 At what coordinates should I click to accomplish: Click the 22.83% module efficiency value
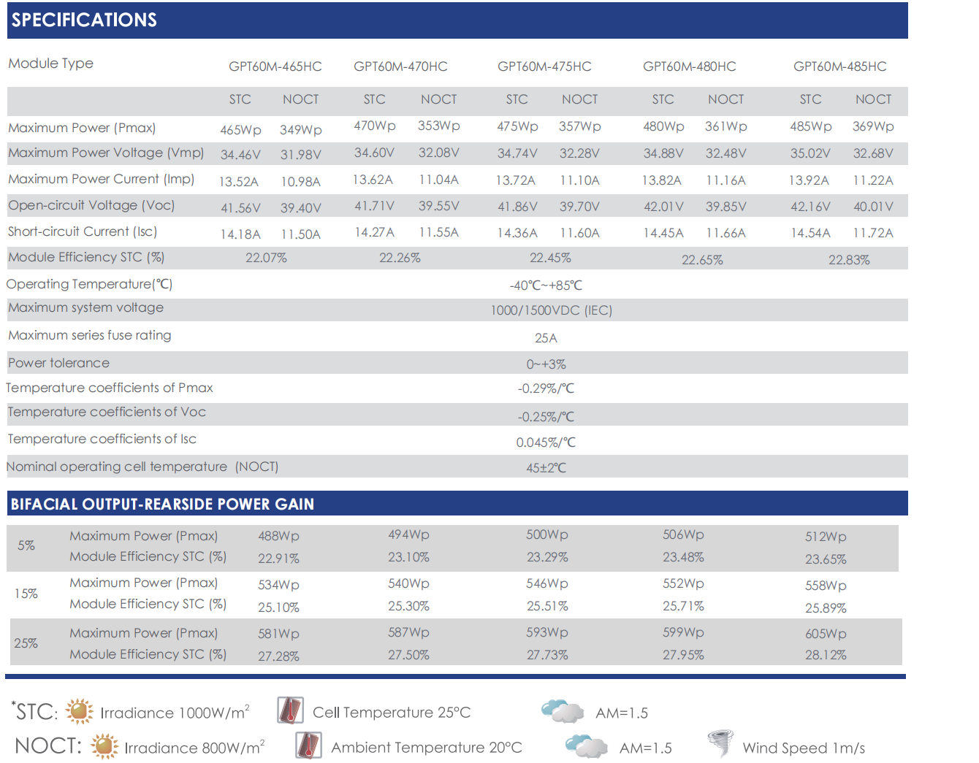tap(848, 260)
